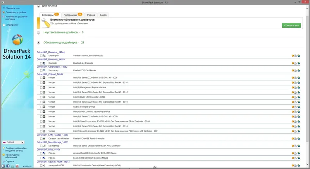310x169 pixels.
Task: Click Сообщить об ошибке link
Action: [x=16, y=150]
